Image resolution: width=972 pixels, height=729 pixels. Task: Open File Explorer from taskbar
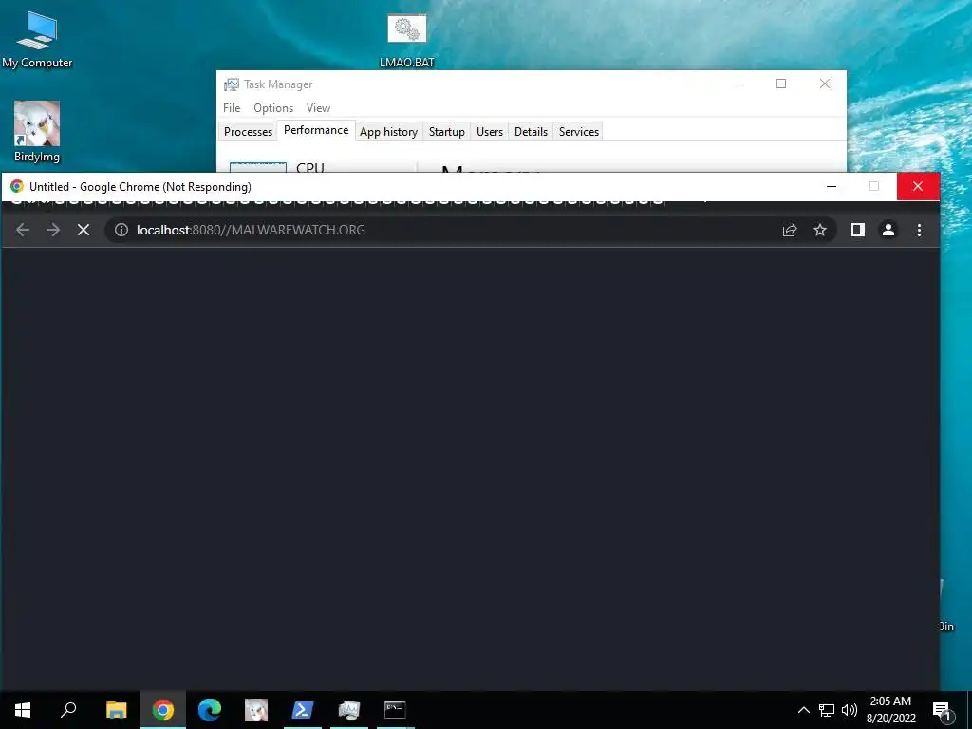click(116, 710)
